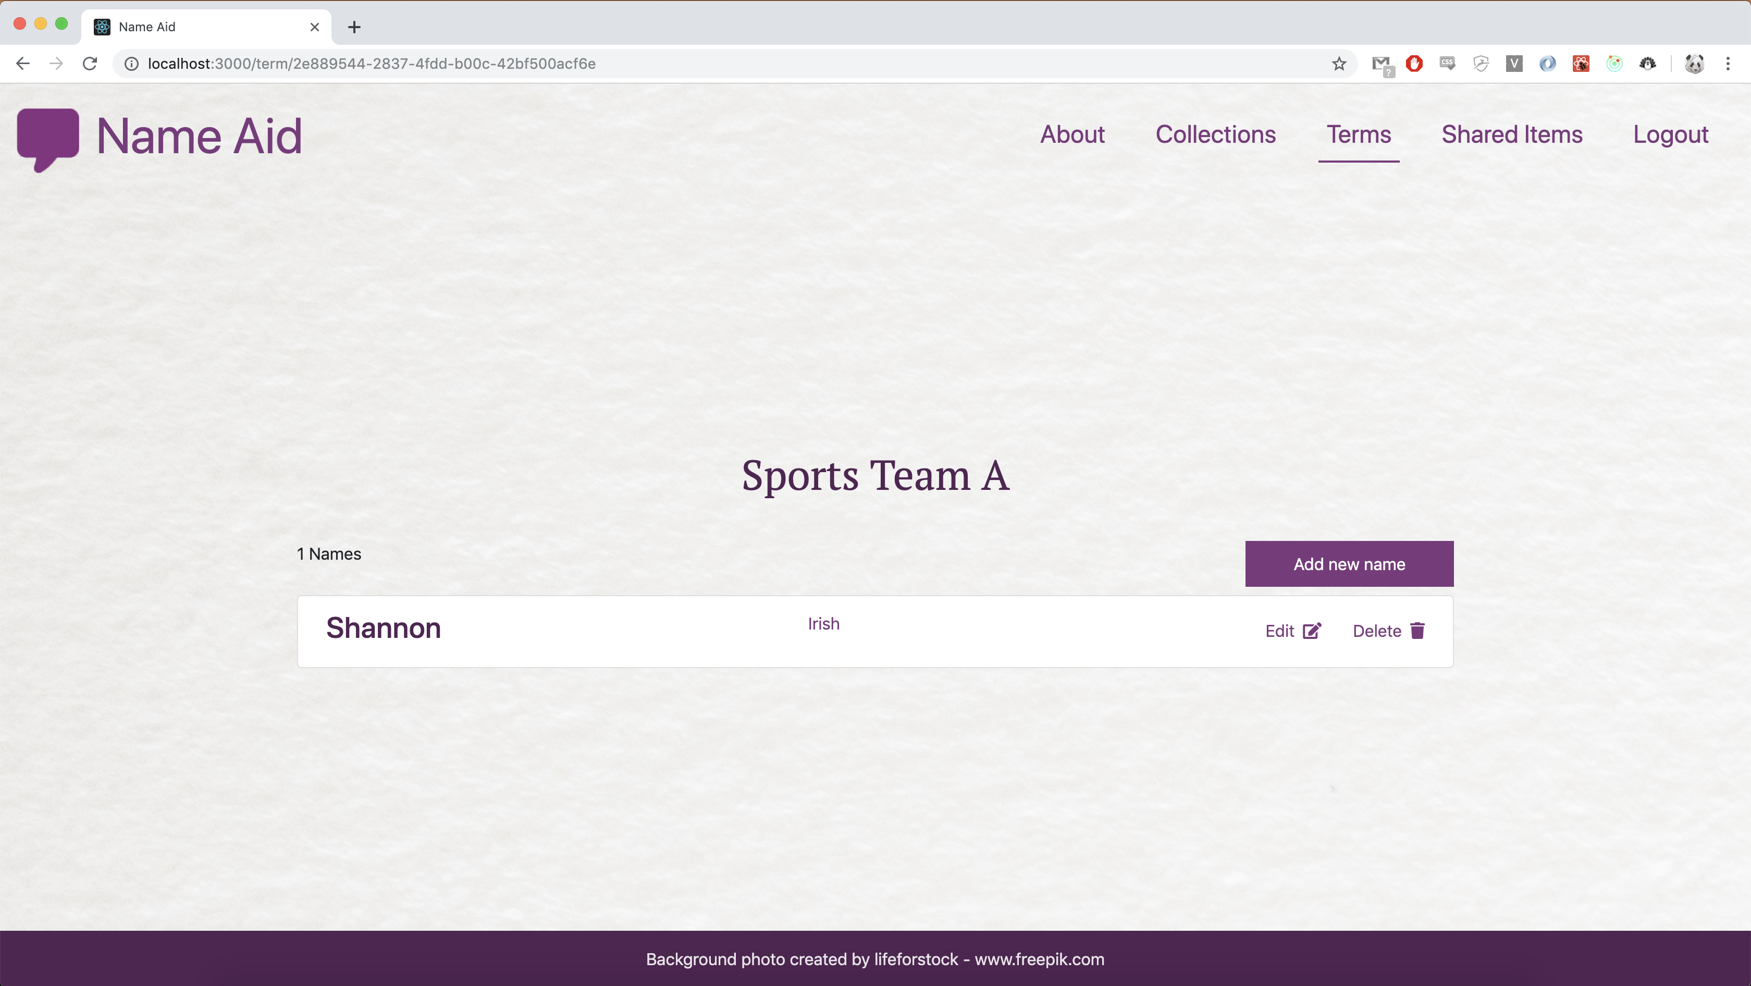
Task: Open a new browser tab with plus
Action: 354,27
